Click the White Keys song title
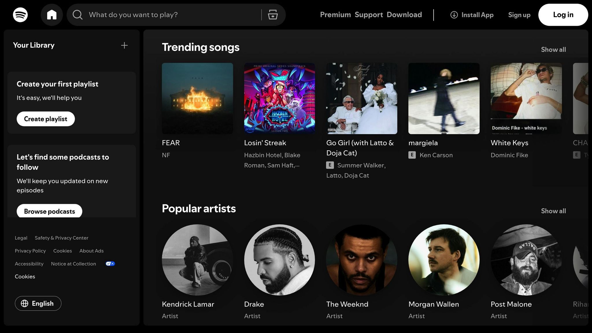 coord(509,143)
